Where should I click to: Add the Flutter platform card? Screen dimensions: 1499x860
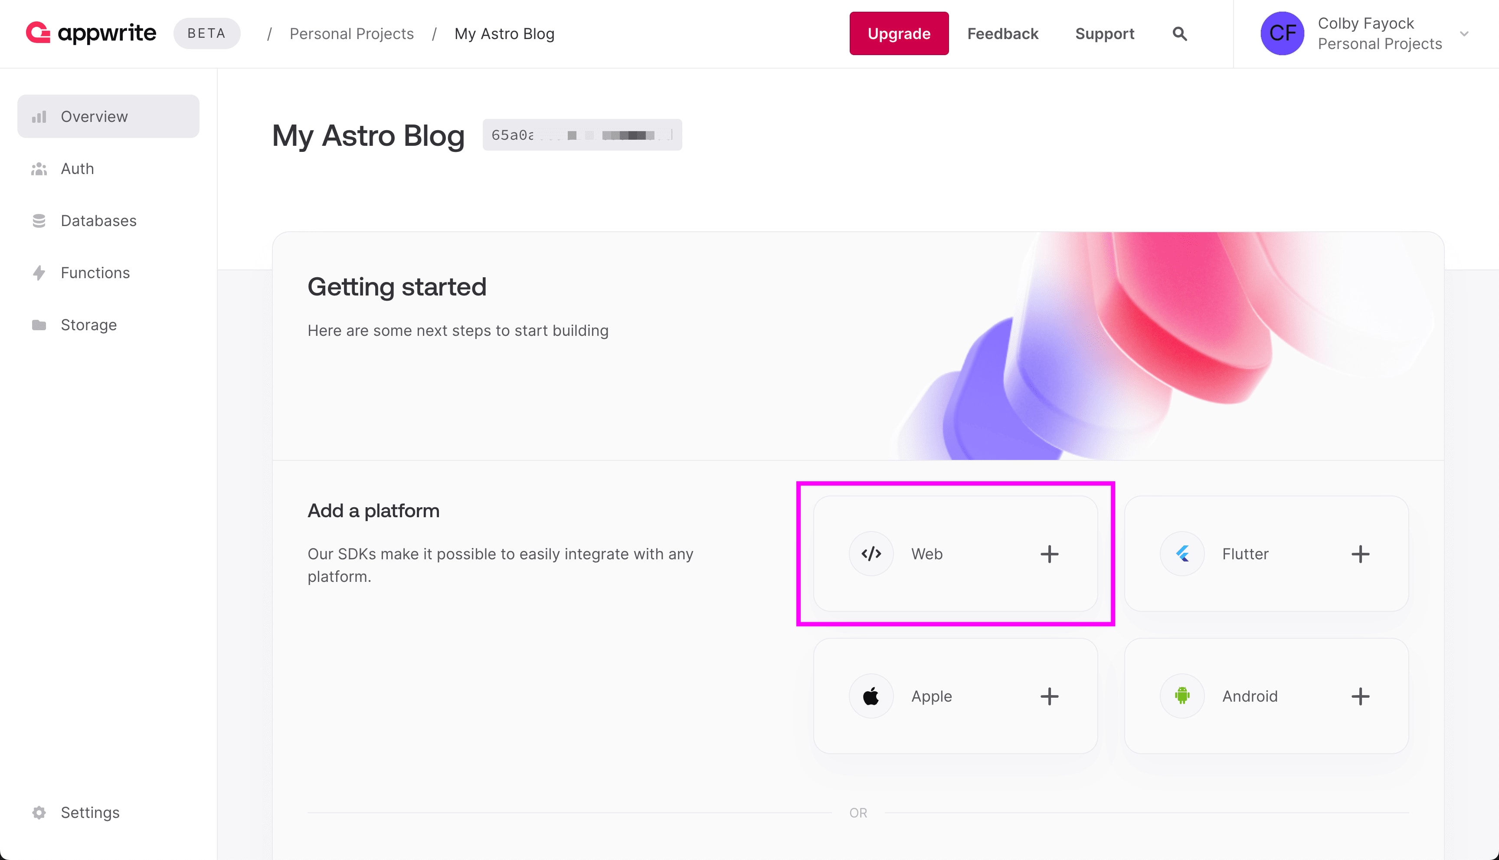click(x=1267, y=554)
